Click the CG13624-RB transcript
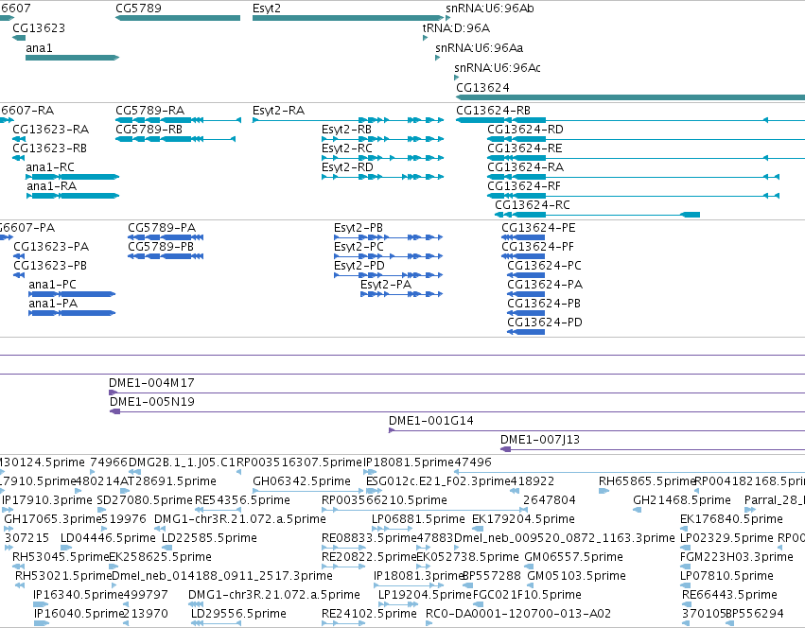The width and height of the screenshot is (805, 628). point(630,120)
